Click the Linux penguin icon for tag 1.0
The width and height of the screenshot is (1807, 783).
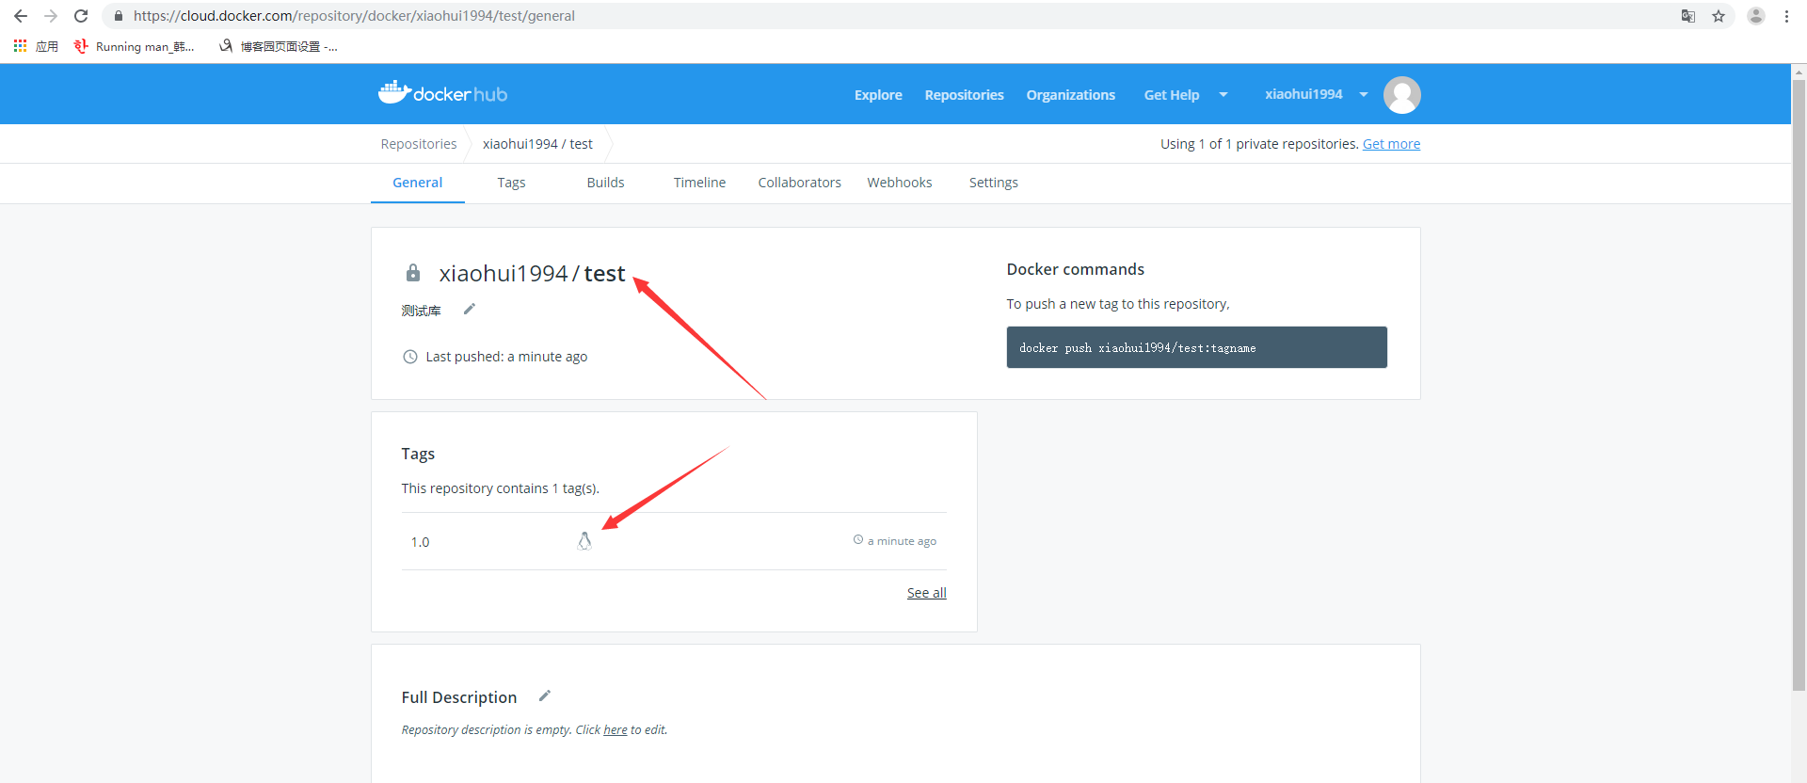click(584, 541)
